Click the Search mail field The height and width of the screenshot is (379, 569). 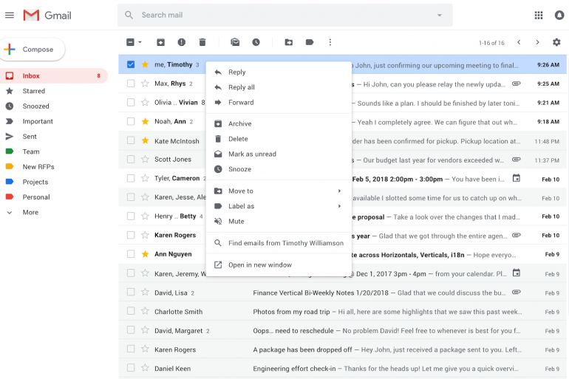click(x=281, y=15)
